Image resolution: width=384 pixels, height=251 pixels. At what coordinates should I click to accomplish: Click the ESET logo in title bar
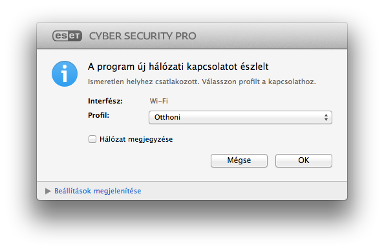point(67,36)
